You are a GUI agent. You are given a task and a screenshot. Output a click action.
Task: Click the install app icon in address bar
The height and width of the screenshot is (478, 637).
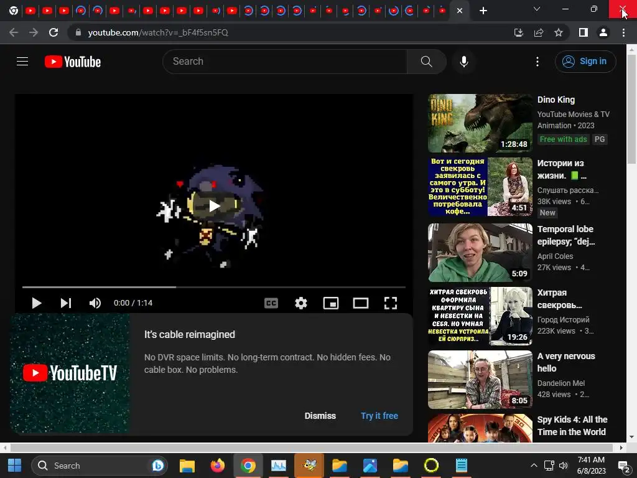coord(518,32)
